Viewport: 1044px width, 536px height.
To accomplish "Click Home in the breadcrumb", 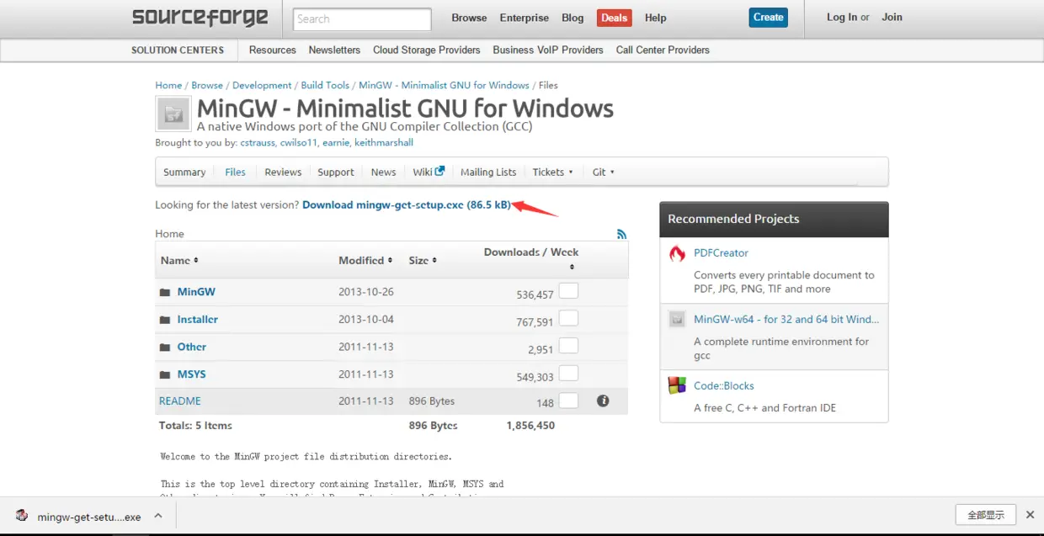I will tap(168, 85).
